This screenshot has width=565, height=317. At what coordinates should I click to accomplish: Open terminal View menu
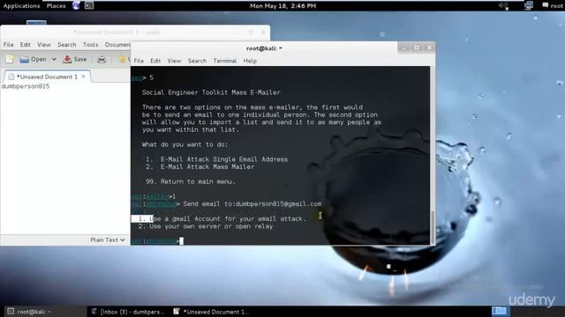174,61
